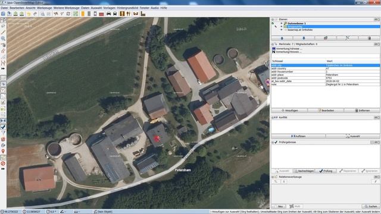
Task: Click the exclamation sign preset icon
Action: click(122, 14)
